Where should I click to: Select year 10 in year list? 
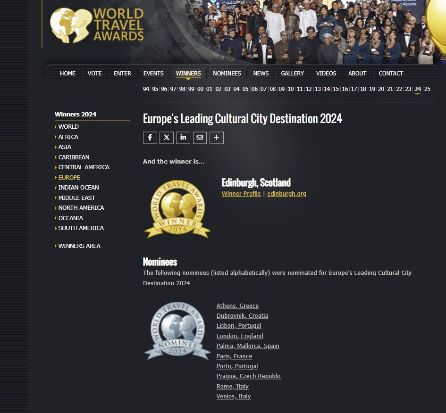click(x=291, y=89)
